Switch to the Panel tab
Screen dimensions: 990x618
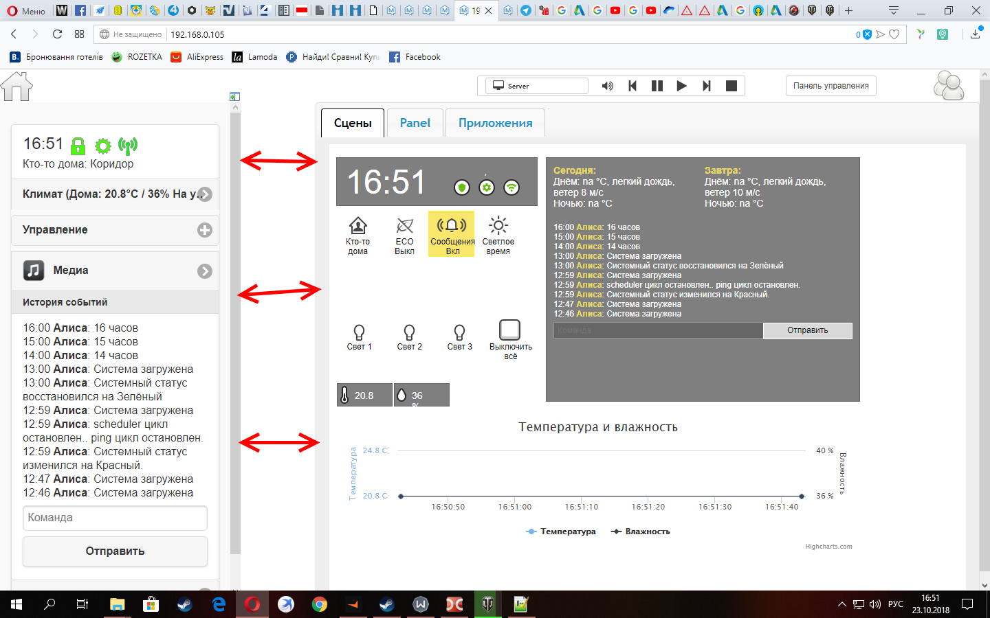[x=415, y=123]
